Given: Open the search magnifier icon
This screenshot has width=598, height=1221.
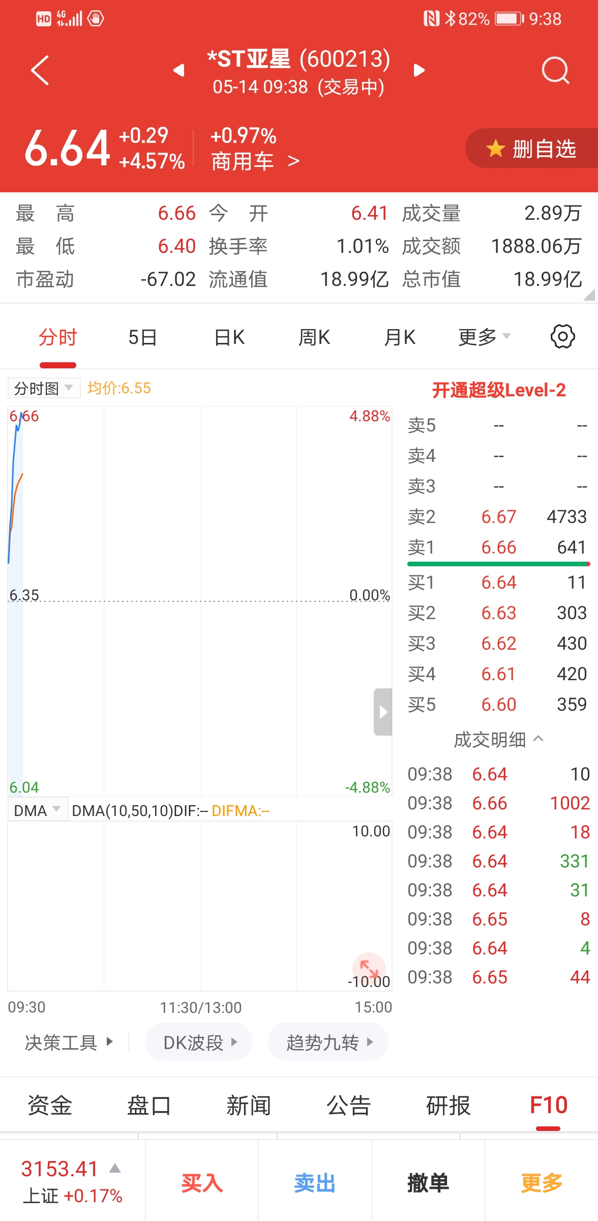Looking at the screenshot, I should 555,70.
